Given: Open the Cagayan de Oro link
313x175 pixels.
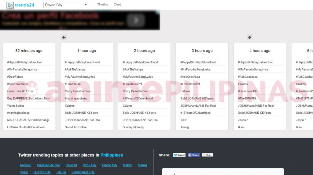Looking at the screenshot, I should click(48, 165).
